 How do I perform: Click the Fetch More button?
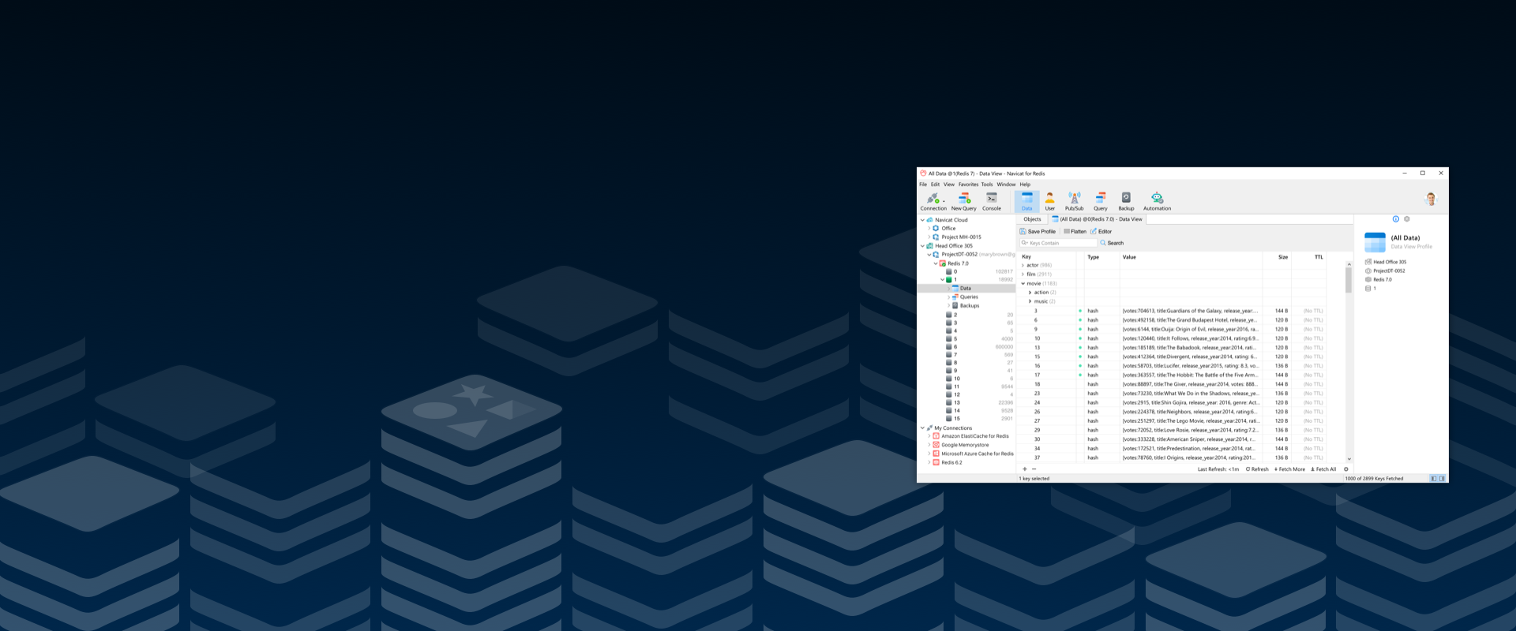[x=1289, y=469]
